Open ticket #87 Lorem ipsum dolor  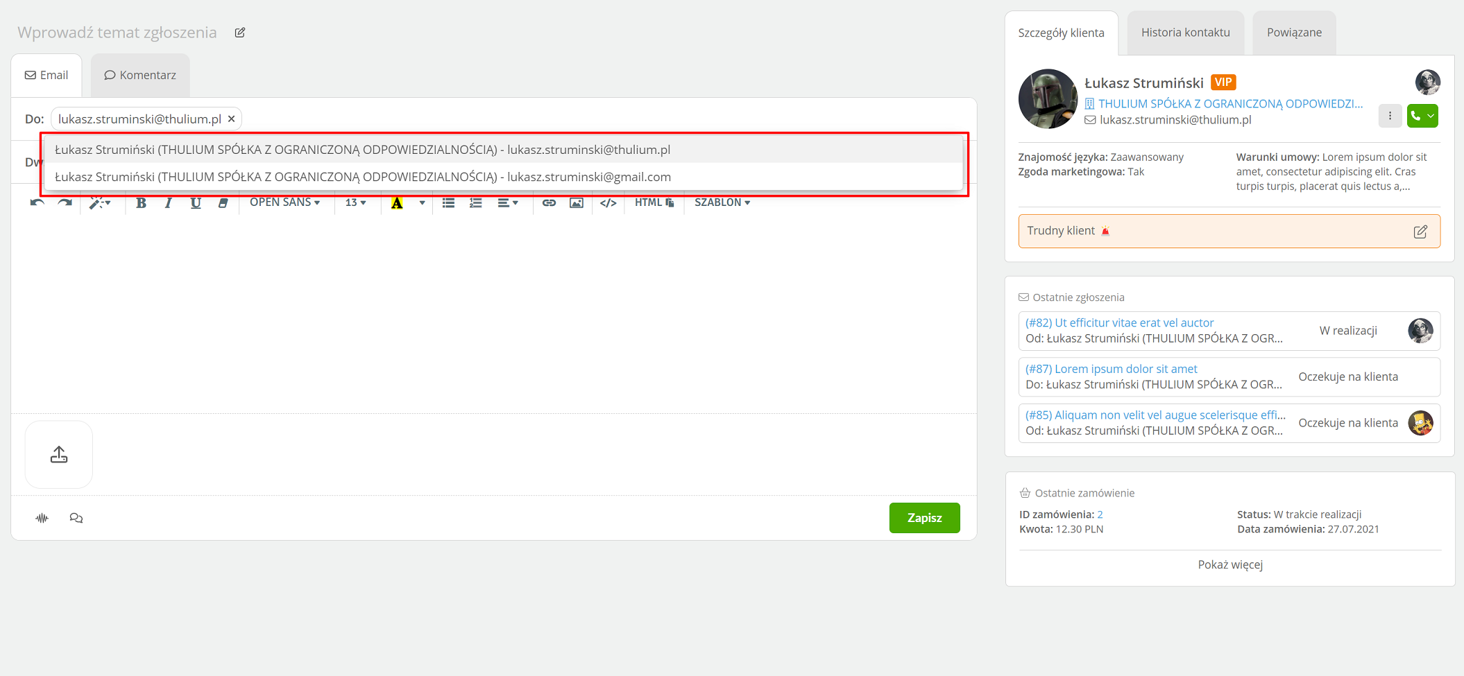pos(1112,369)
